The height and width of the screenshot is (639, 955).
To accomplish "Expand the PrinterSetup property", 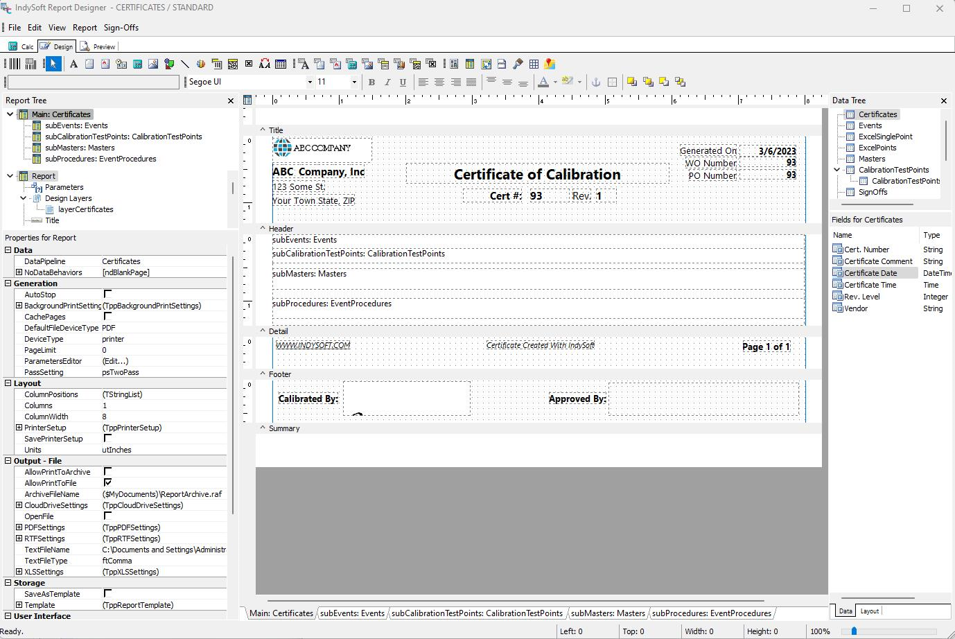I will [19, 428].
